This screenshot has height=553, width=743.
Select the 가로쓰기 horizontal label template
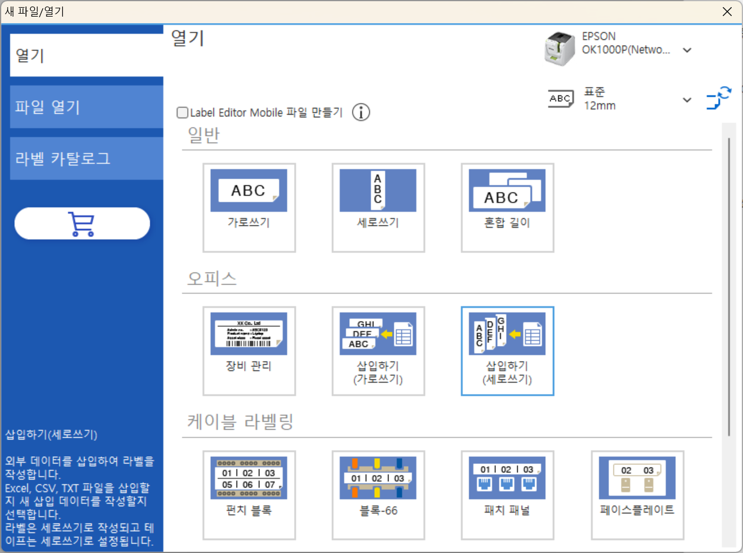coord(249,208)
